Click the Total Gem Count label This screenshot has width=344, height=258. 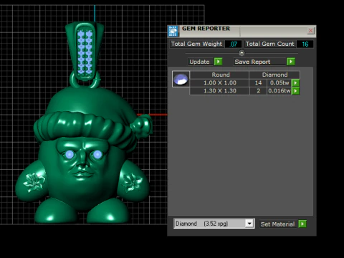pyautogui.click(x=270, y=44)
